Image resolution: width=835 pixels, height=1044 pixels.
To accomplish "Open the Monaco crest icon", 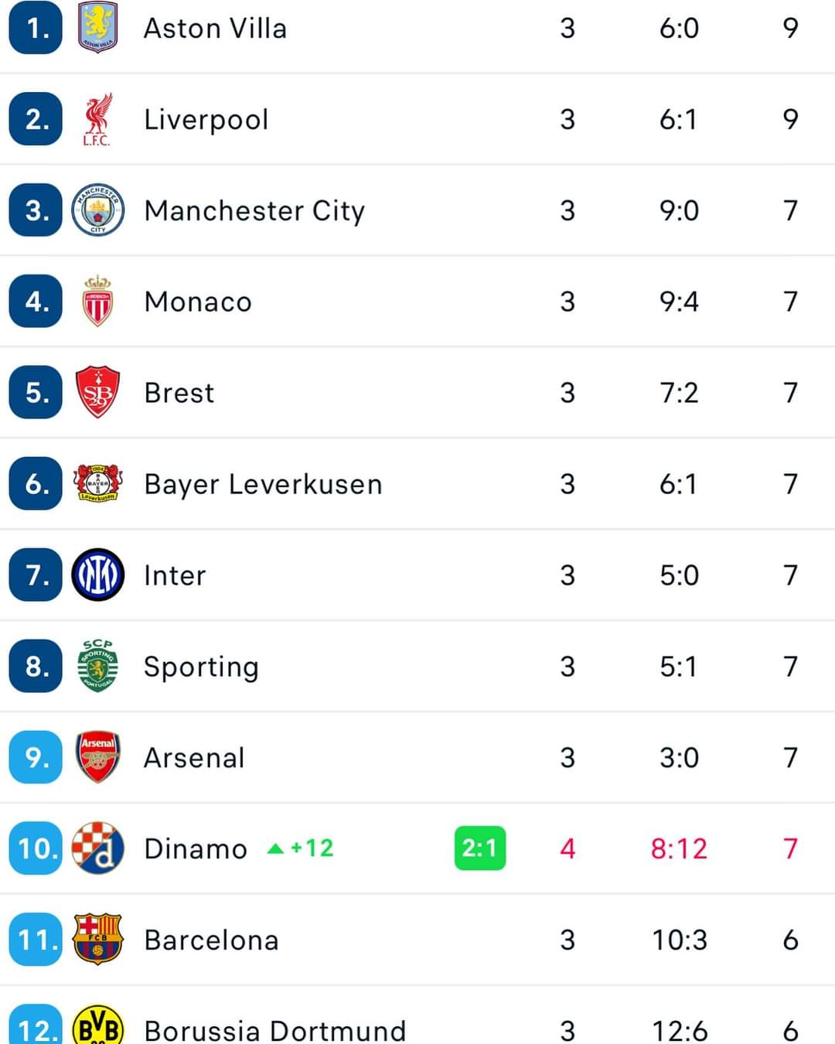I will click(x=97, y=302).
